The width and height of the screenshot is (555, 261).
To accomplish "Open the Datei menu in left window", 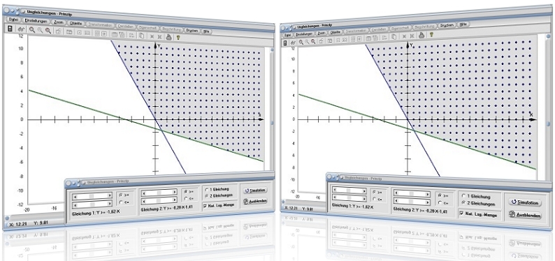I will coord(13,20).
